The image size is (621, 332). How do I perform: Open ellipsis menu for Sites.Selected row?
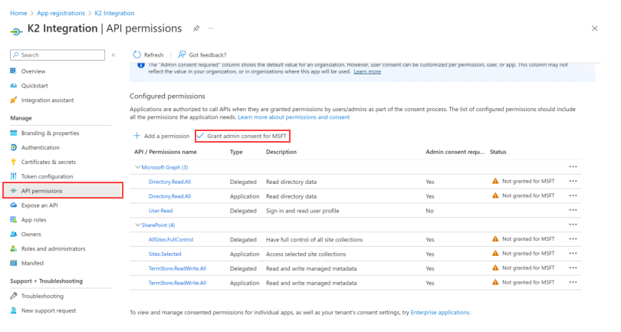573,254
